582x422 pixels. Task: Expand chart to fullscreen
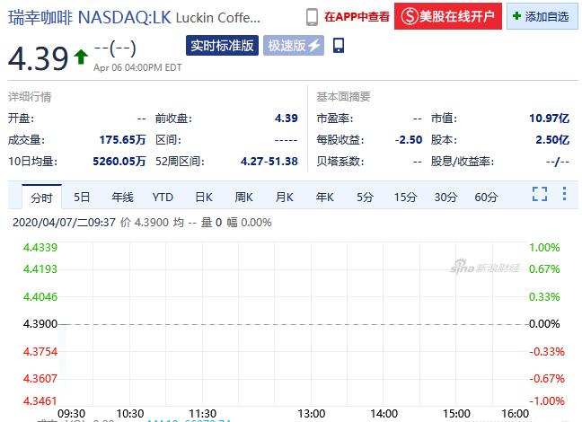(540, 194)
